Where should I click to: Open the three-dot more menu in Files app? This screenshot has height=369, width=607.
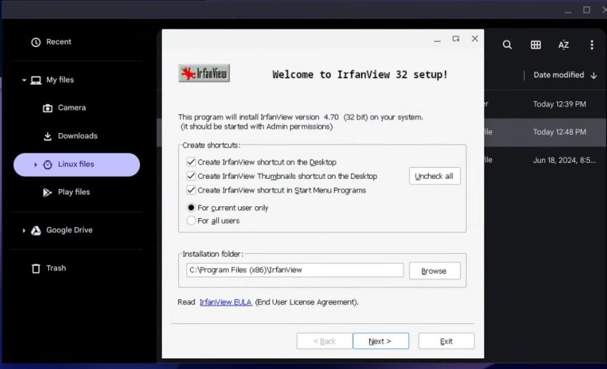pos(592,45)
